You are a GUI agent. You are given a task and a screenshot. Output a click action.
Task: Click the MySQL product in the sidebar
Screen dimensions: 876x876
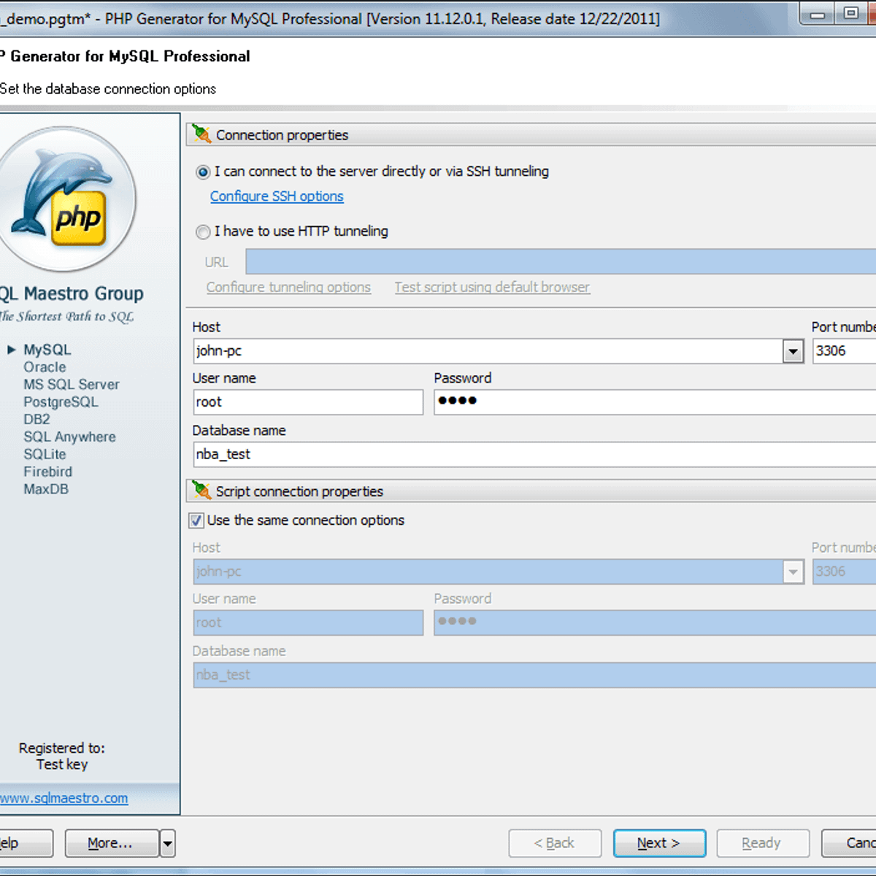[47, 350]
